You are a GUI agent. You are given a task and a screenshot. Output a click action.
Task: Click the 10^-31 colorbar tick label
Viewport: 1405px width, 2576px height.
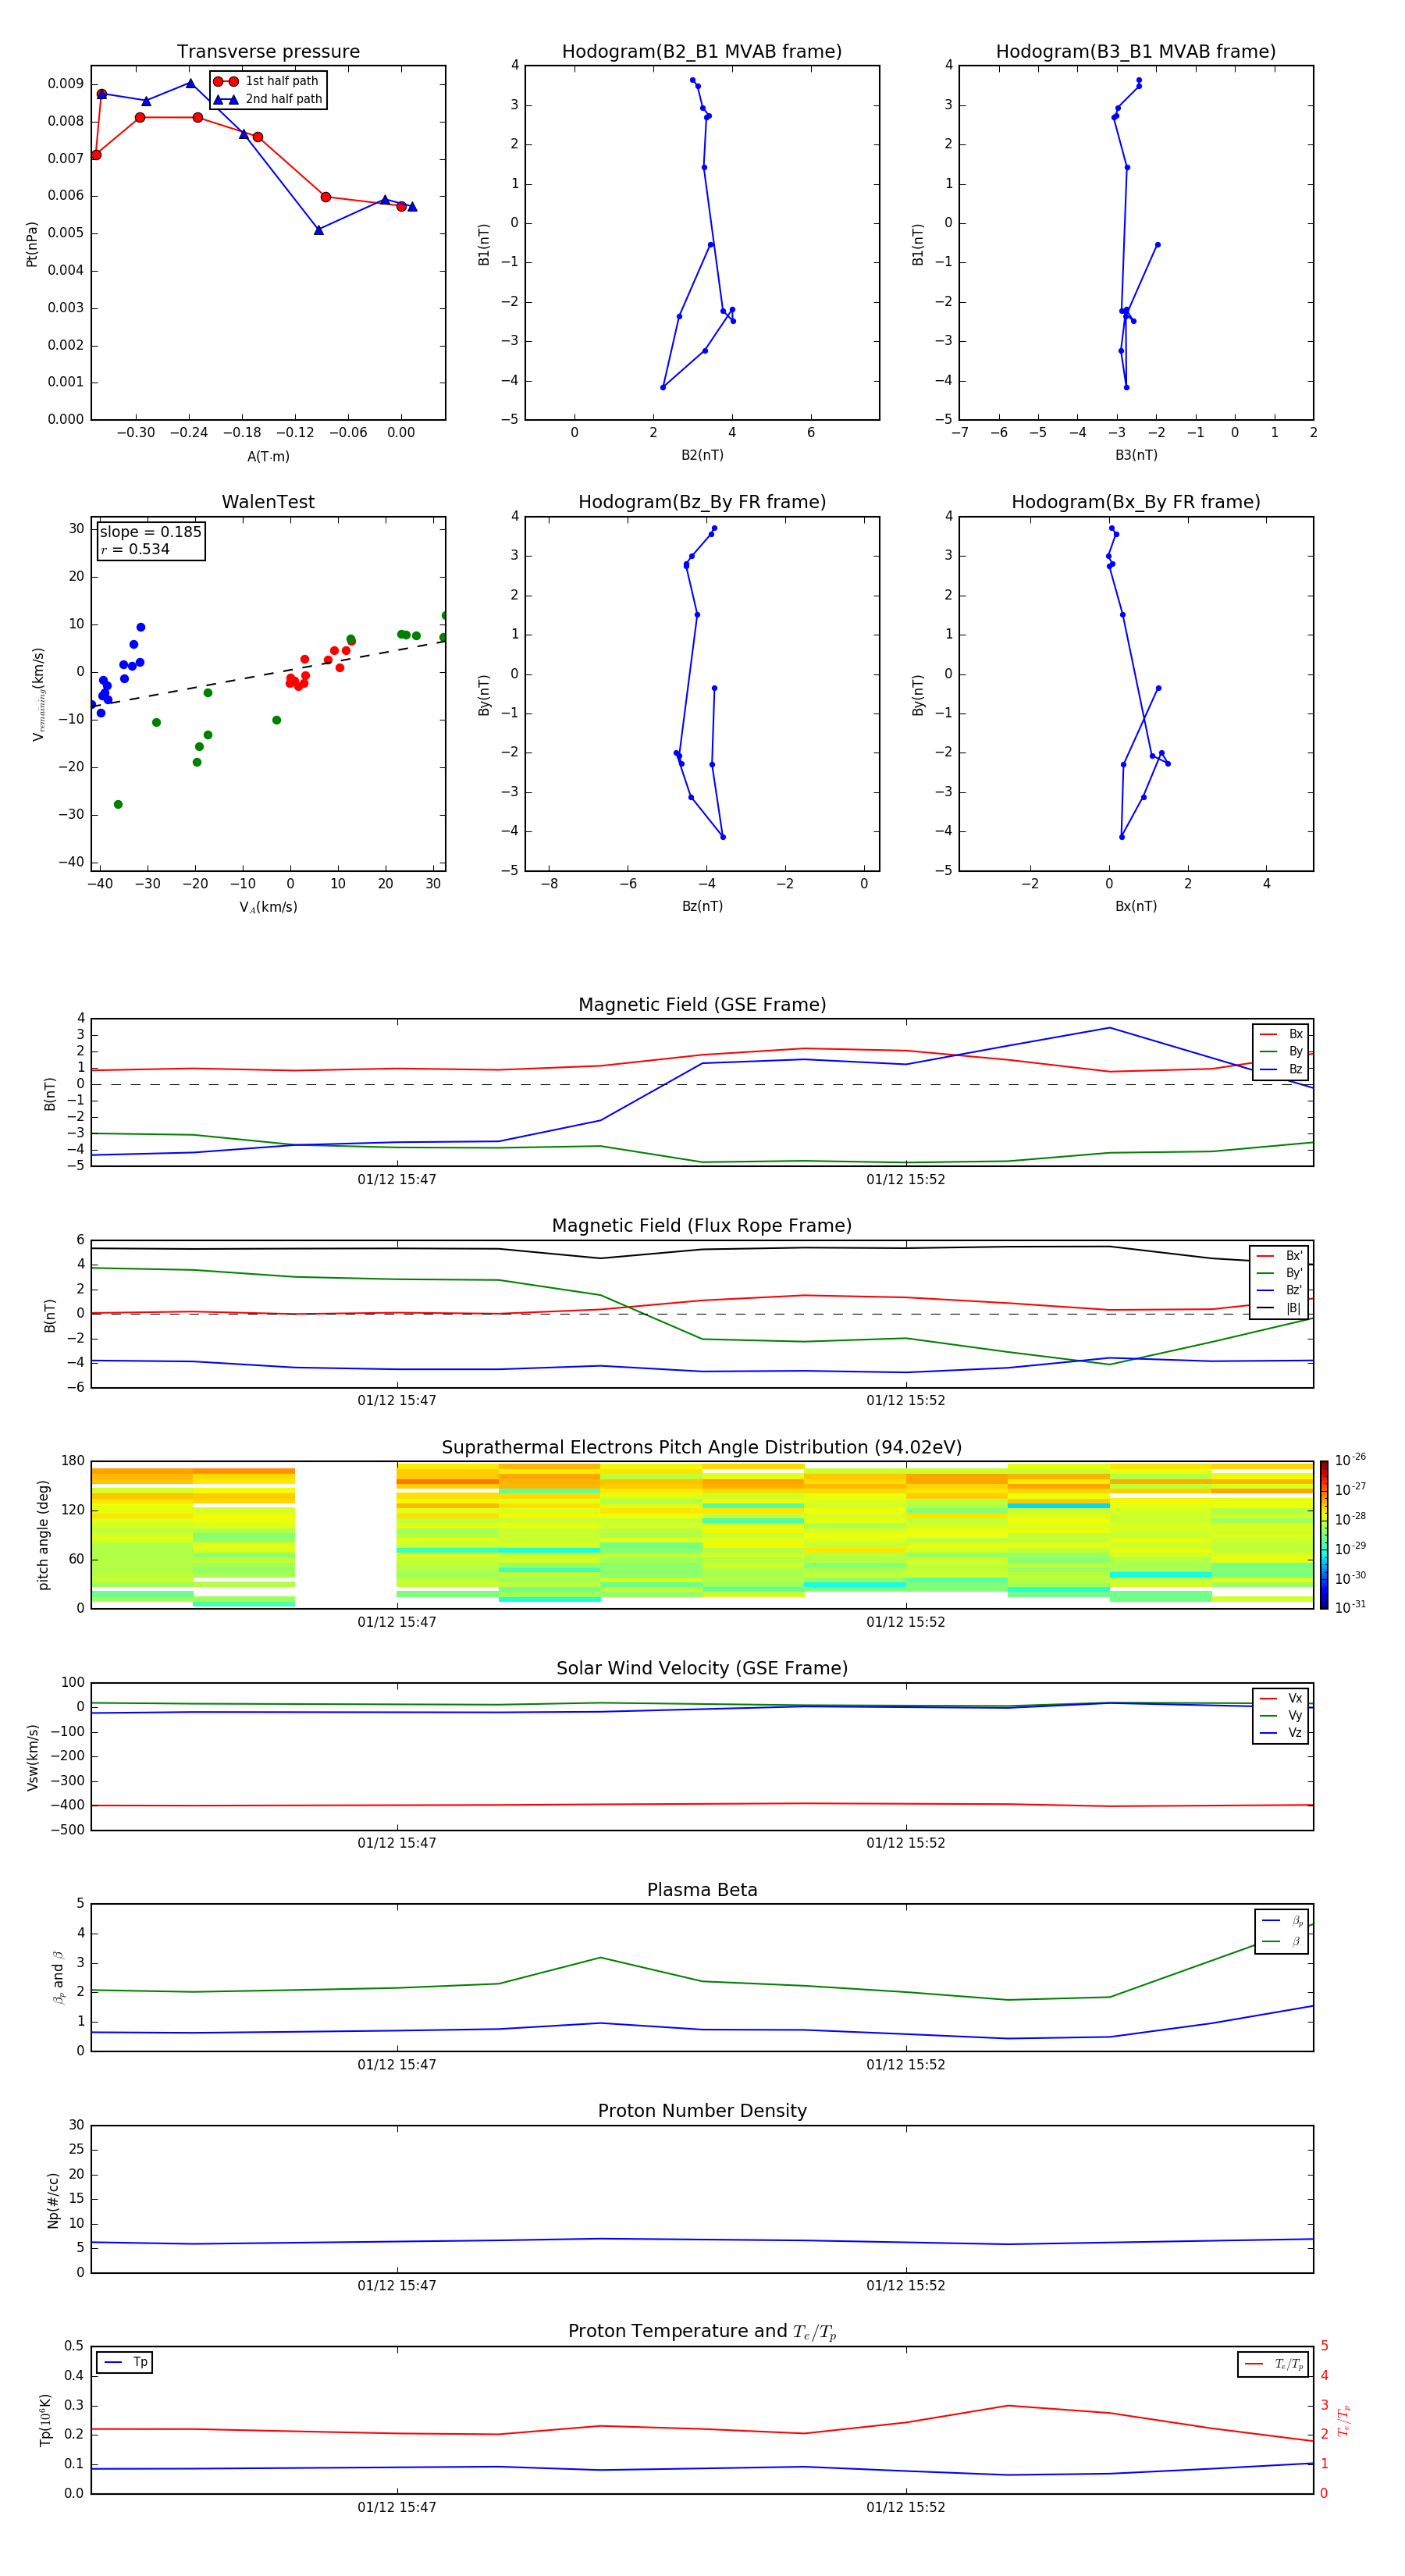(x=1350, y=1607)
